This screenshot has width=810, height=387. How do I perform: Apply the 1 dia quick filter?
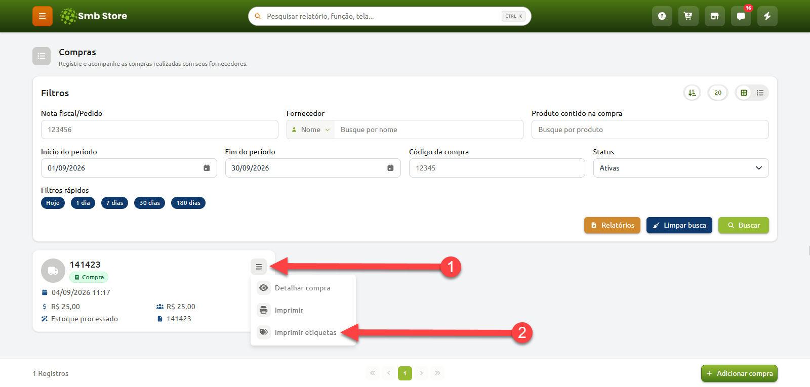pos(83,203)
